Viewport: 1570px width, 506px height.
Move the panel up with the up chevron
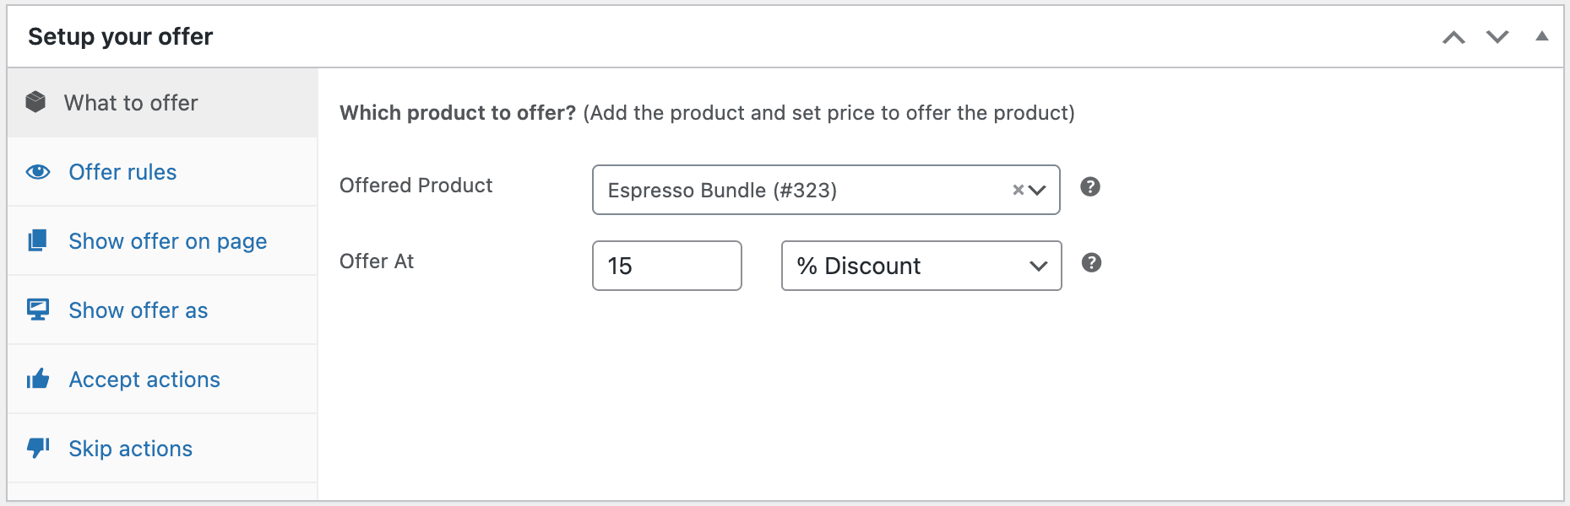tap(1453, 37)
